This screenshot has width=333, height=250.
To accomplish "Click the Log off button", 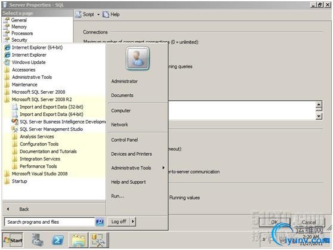I will [x=119, y=222].
